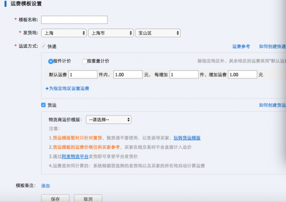Click the 模板名称 text input field

click(x=74, y=20)
